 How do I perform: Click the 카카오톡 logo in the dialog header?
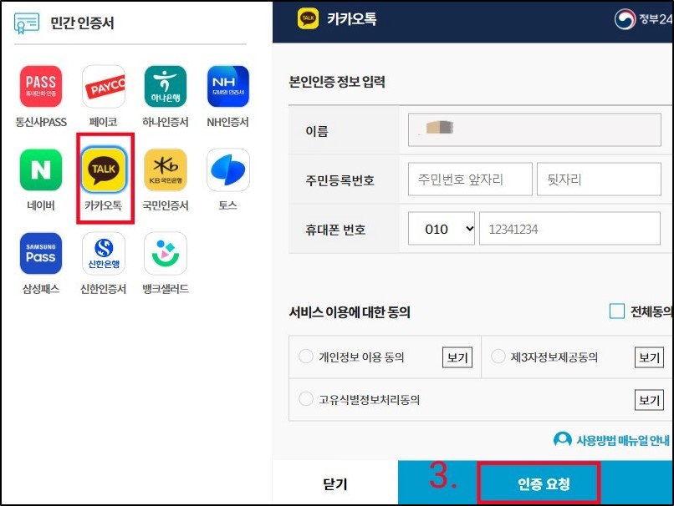click(x=309, y=18)
